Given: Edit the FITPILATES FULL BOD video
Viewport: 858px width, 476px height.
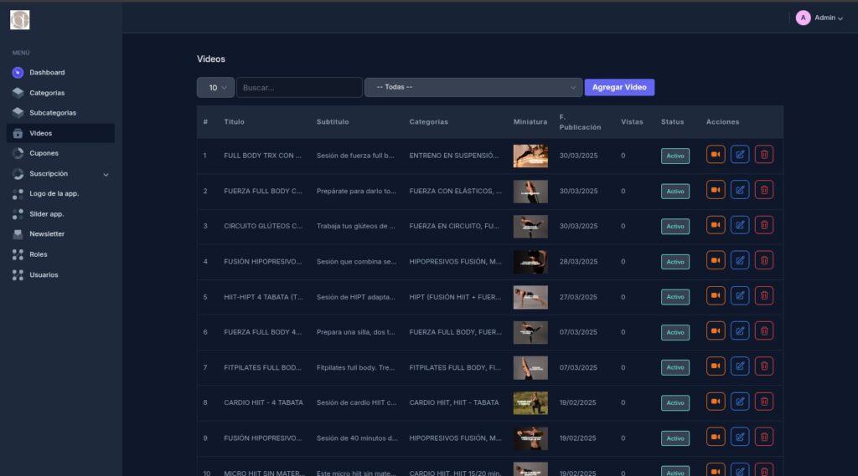Looking at the screenshot, I should point(740,366).
